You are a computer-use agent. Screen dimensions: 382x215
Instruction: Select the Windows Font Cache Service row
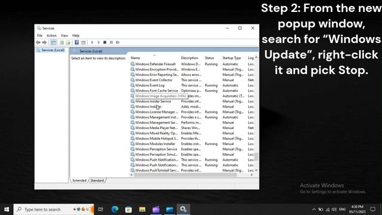[x=156, y=91]
